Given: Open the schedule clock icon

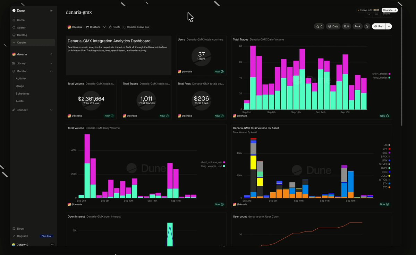Looking at the screenshot, I should 367,26.
